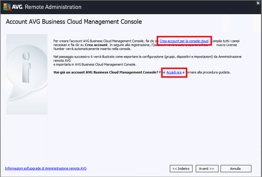Proceed with the Avanti >> button
Viewport: 262px width, 177px height.
point(207,169)
